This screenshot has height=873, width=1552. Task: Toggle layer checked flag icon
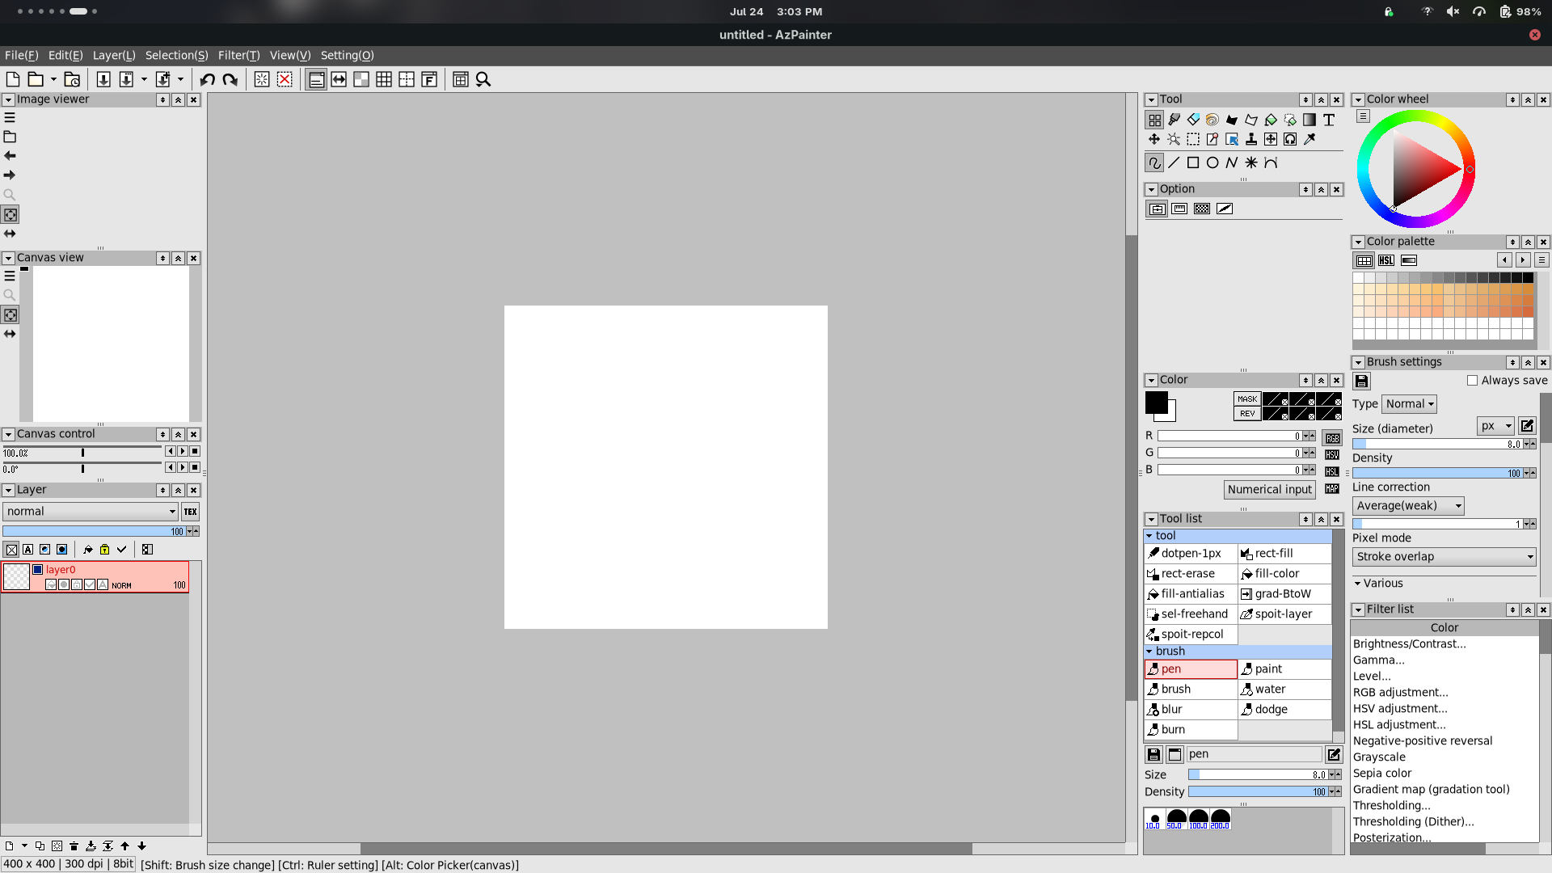click(x=121, y=550)
